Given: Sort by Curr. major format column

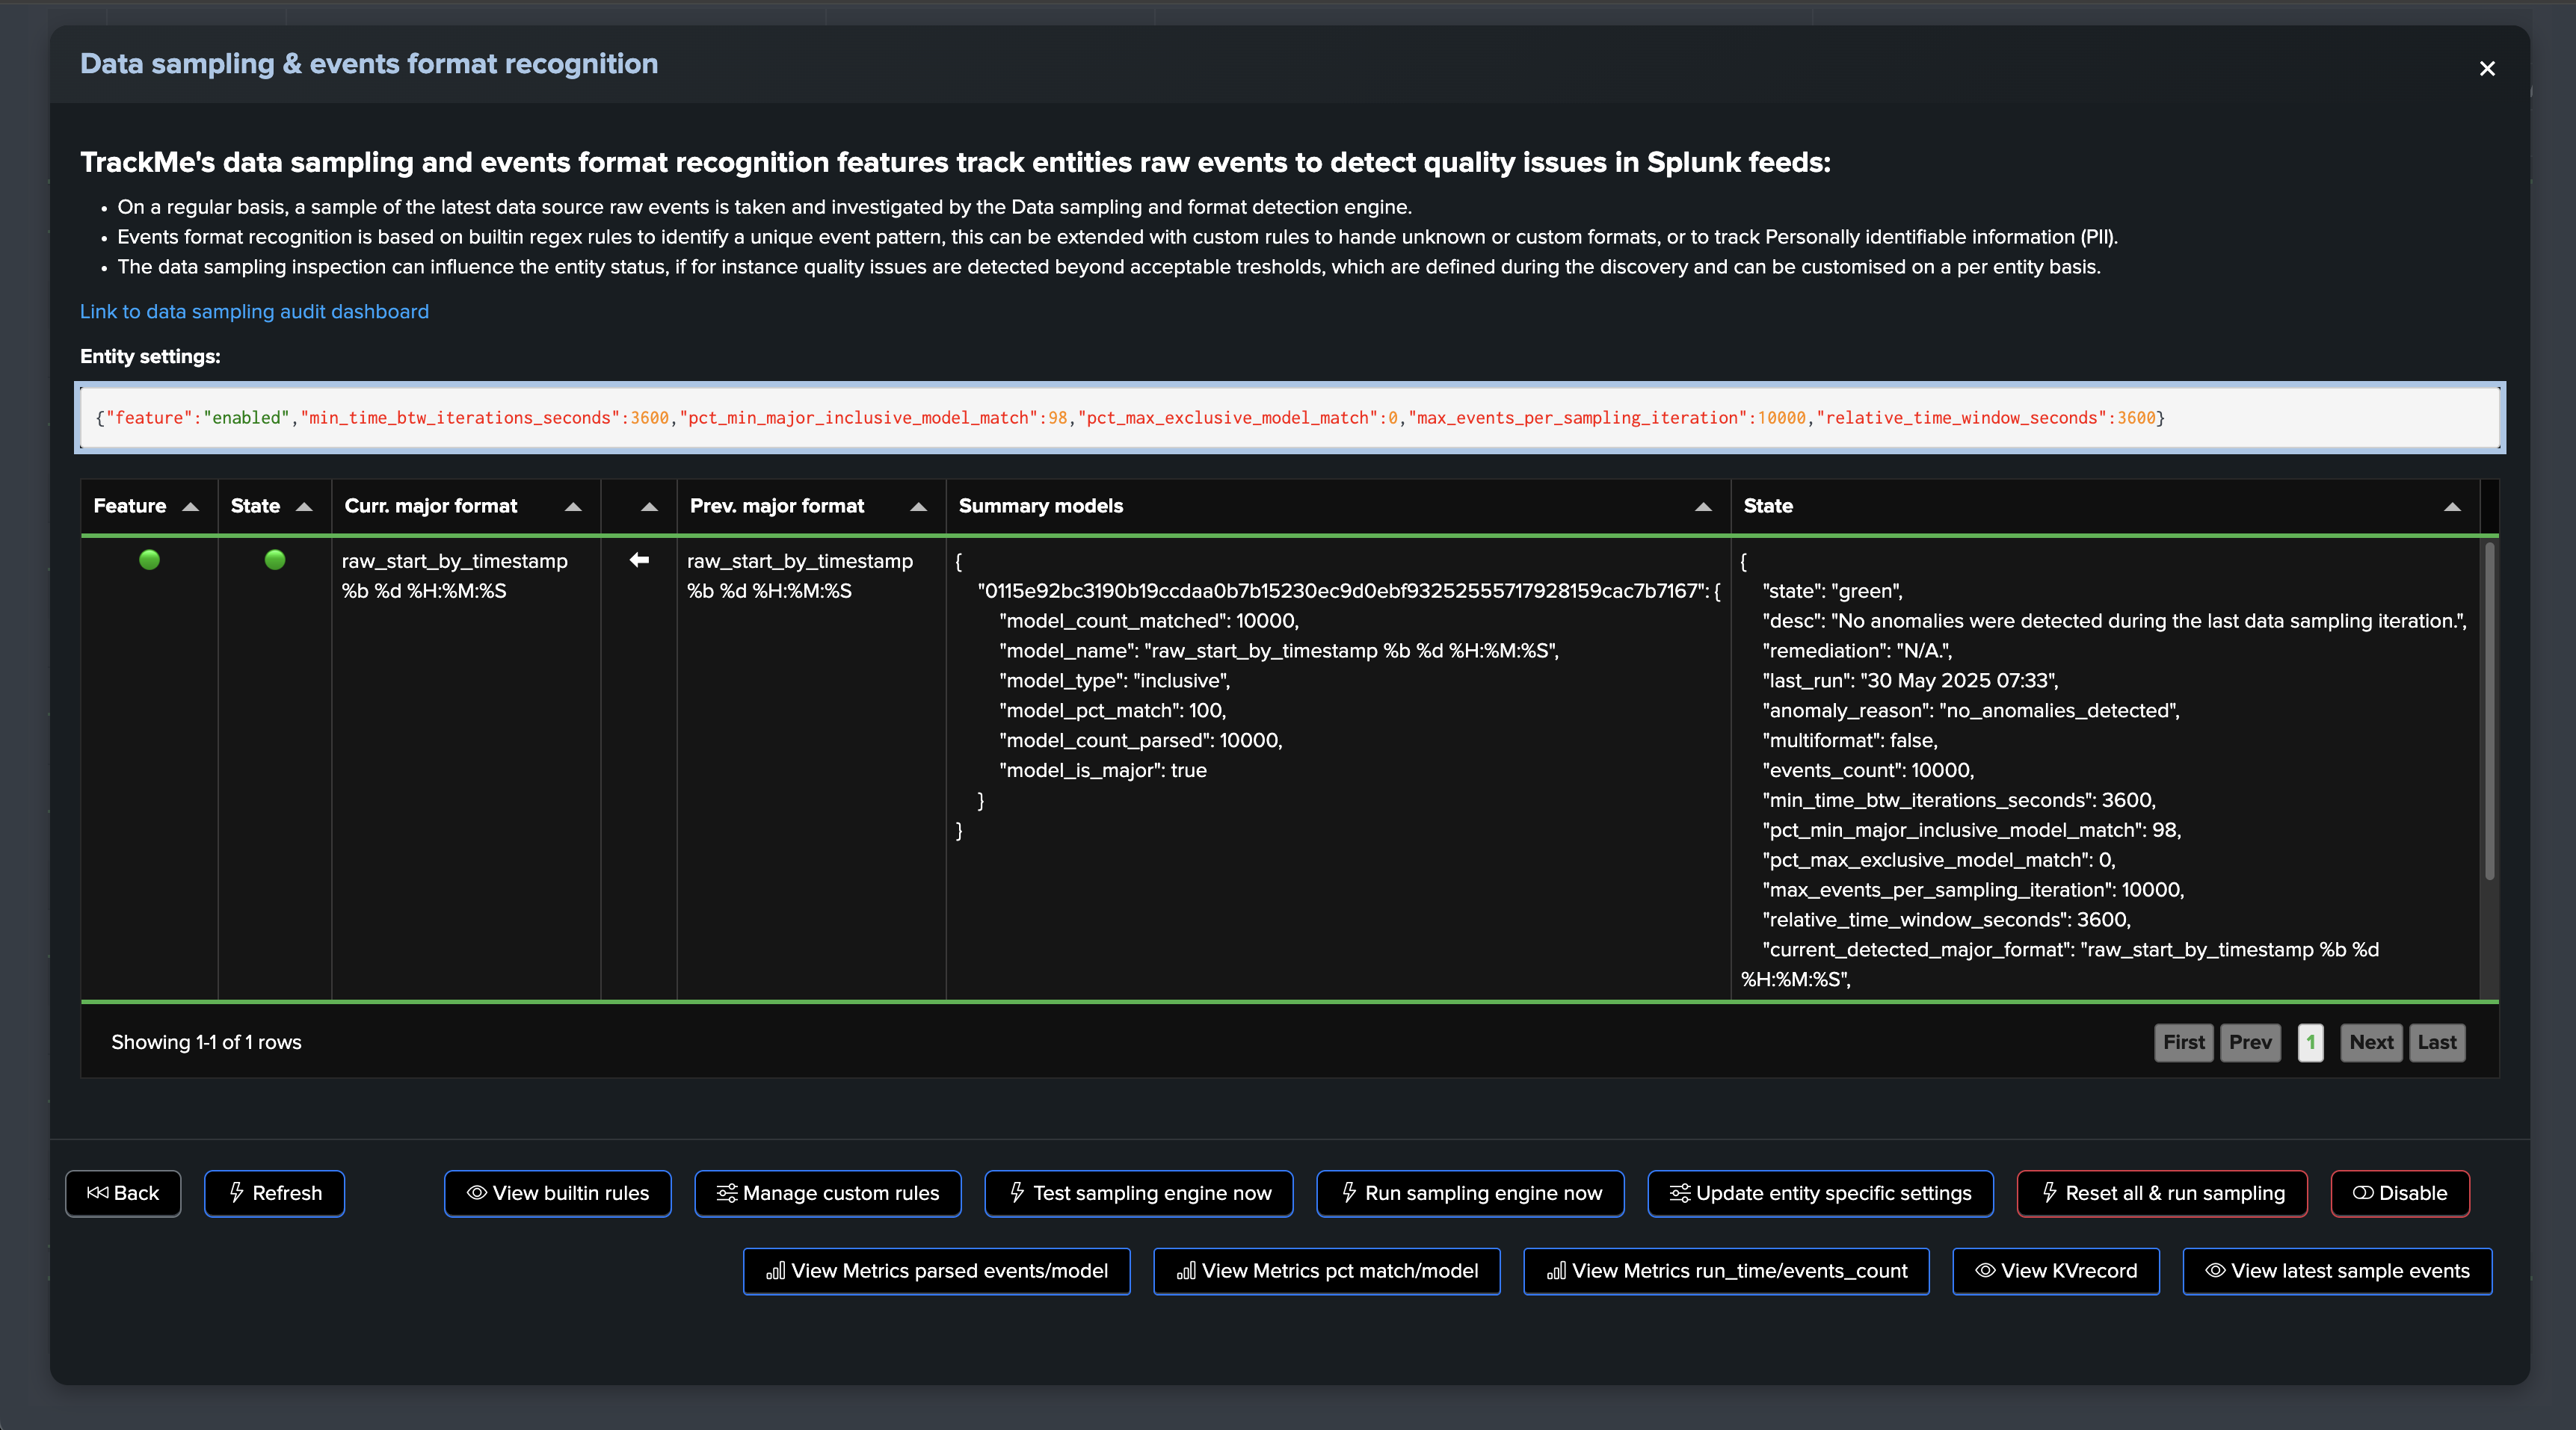Looking at the screenshot, I should (573, 507).
